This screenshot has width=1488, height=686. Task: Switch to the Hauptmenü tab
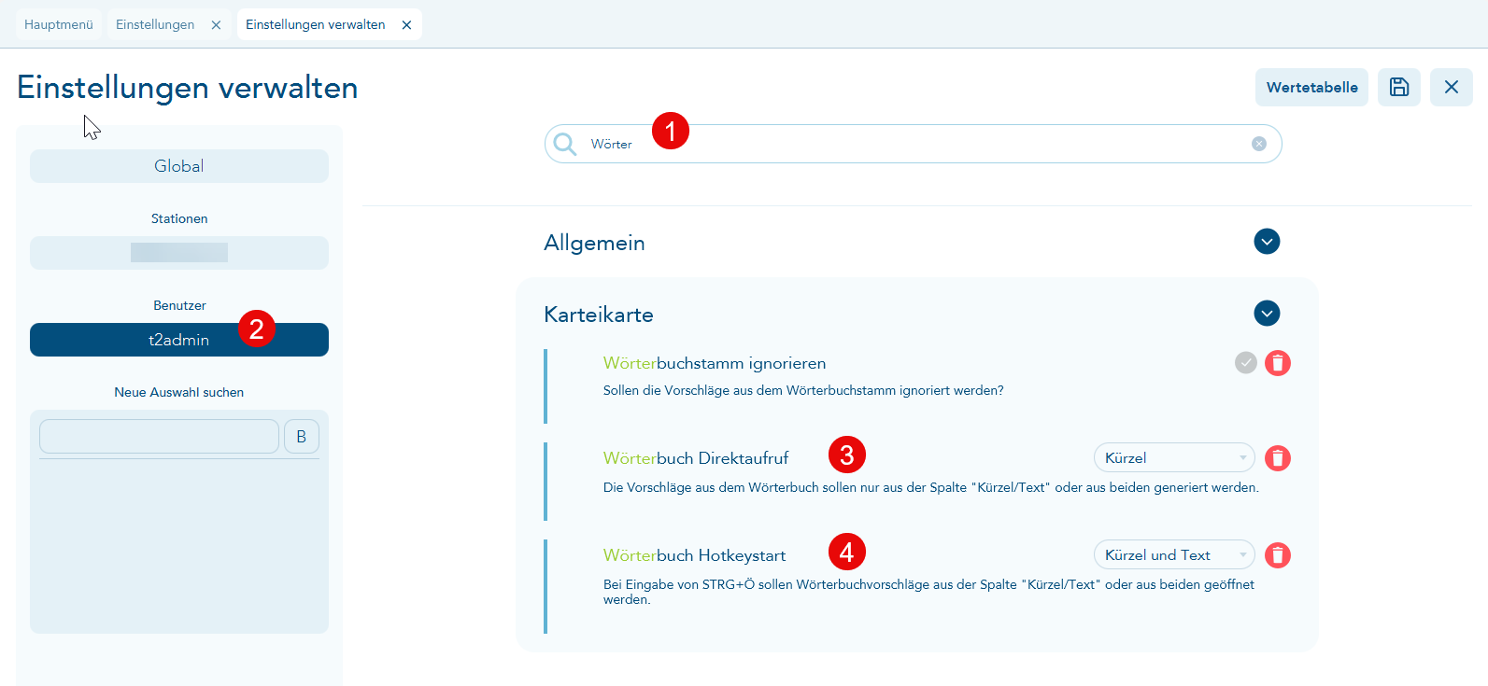pos(59,25)
